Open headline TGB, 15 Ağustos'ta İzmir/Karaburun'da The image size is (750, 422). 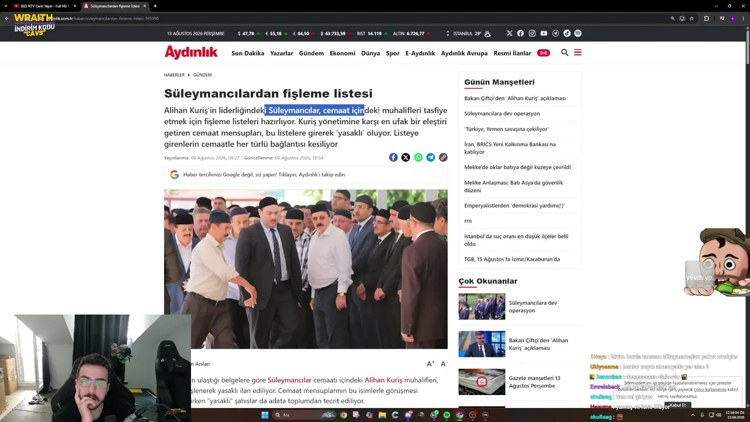tap(512, 259)
